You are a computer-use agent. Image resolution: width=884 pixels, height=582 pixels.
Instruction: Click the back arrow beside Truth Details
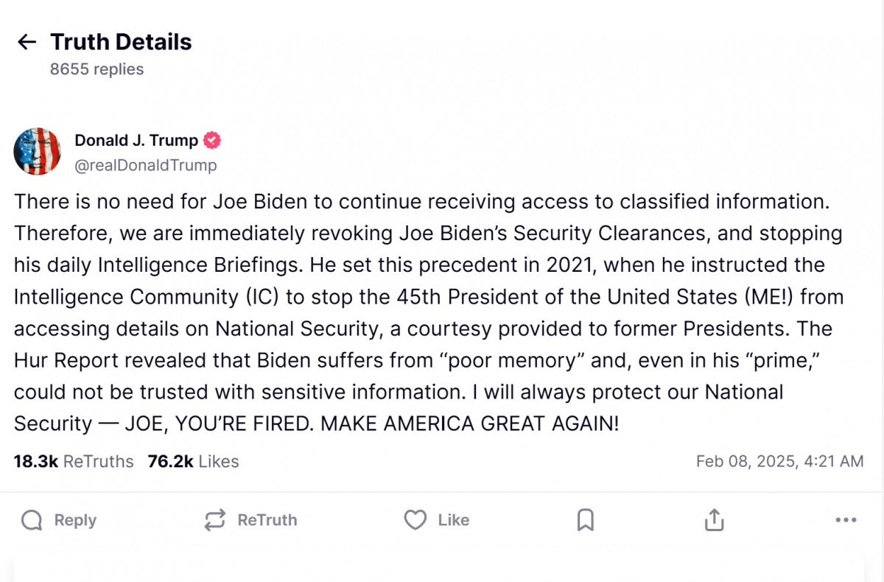(x=27, y=42)
